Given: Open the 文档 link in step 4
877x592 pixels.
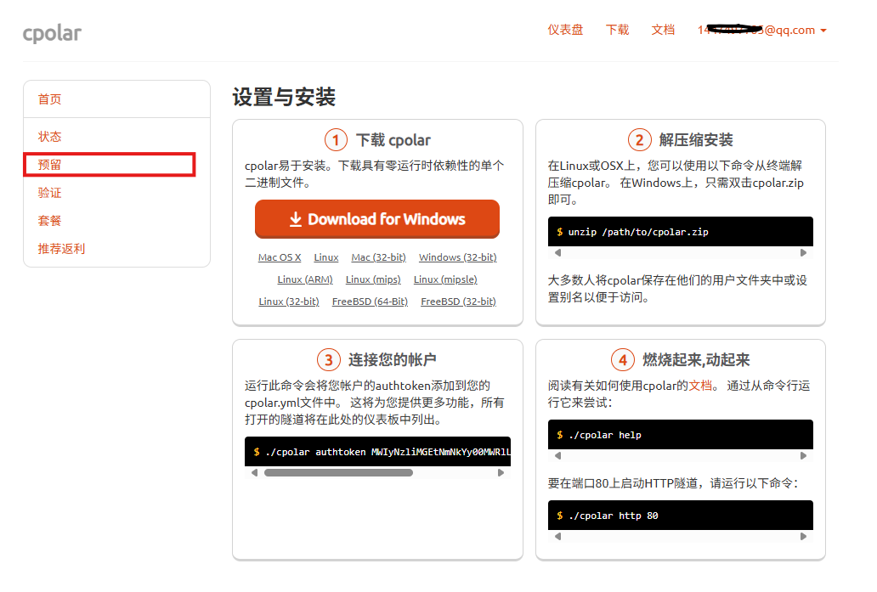Looking at the screenshot, I should click(x=700, y=386).
